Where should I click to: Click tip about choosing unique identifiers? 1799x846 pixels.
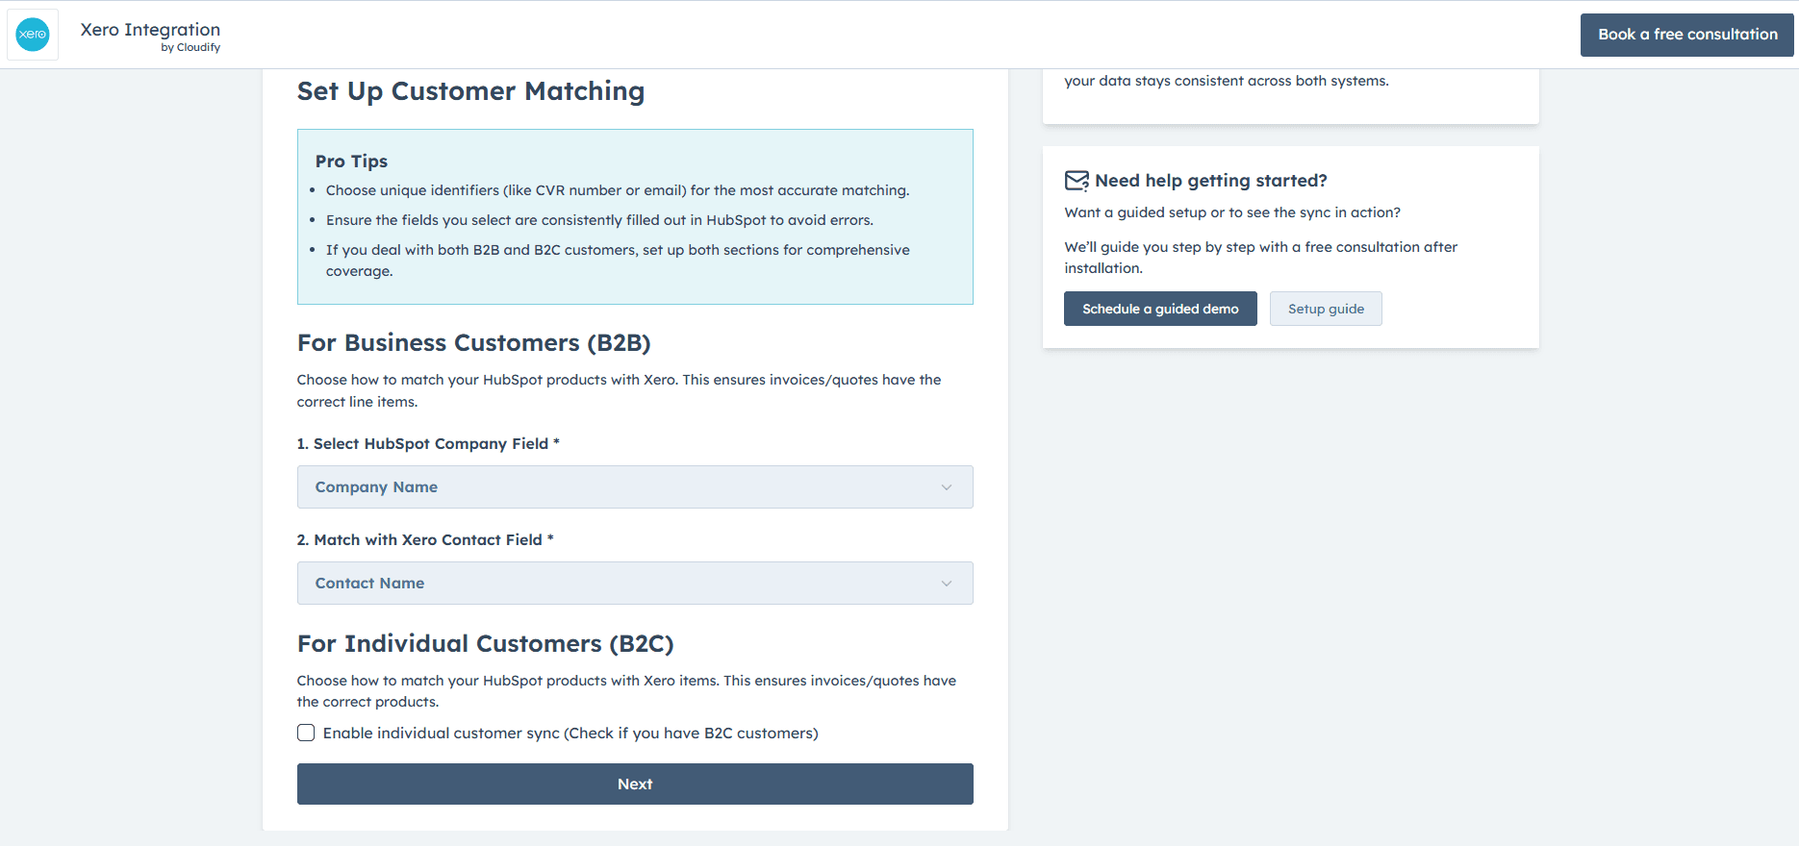(617, 190)
